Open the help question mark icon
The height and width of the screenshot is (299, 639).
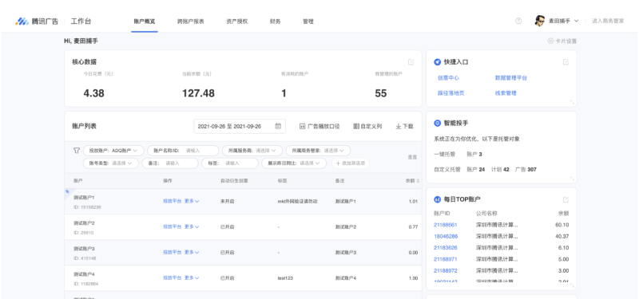pos(518,21)
